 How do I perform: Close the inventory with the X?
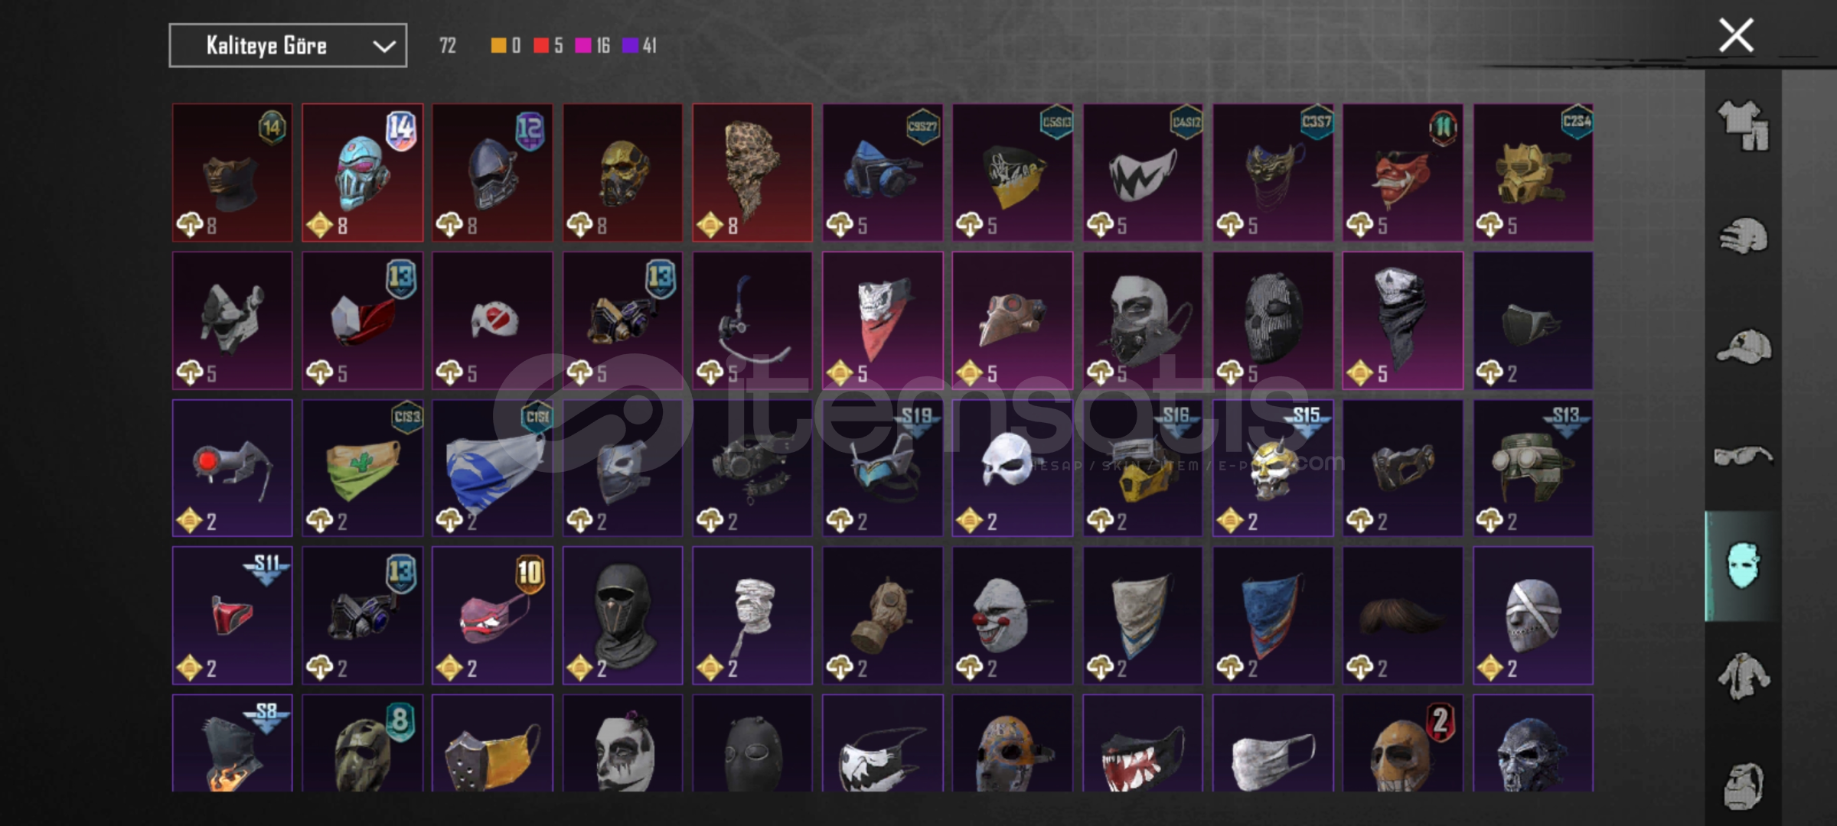(1736, 35)
